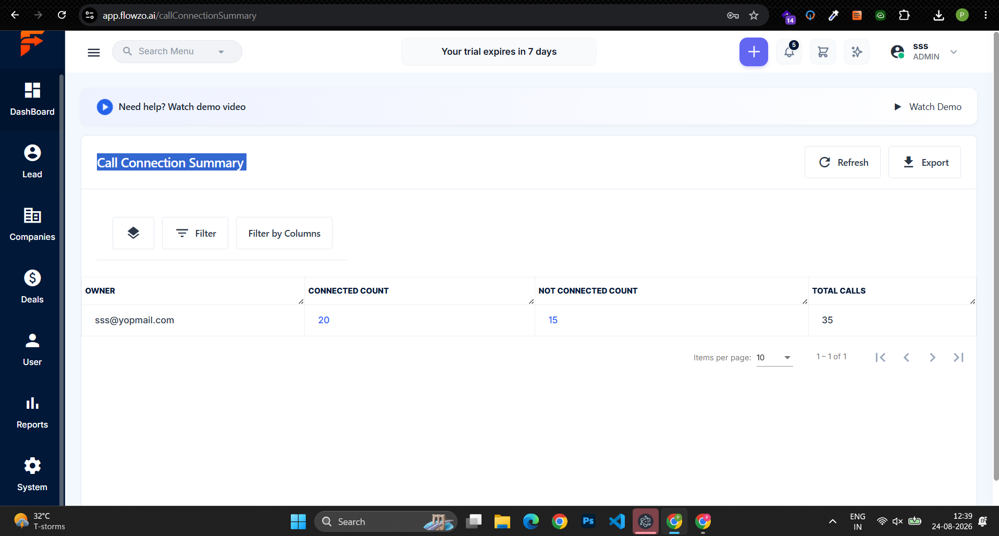Play the blue demo video icon
This screenshot has height=536, width=999.
[105, 107]
